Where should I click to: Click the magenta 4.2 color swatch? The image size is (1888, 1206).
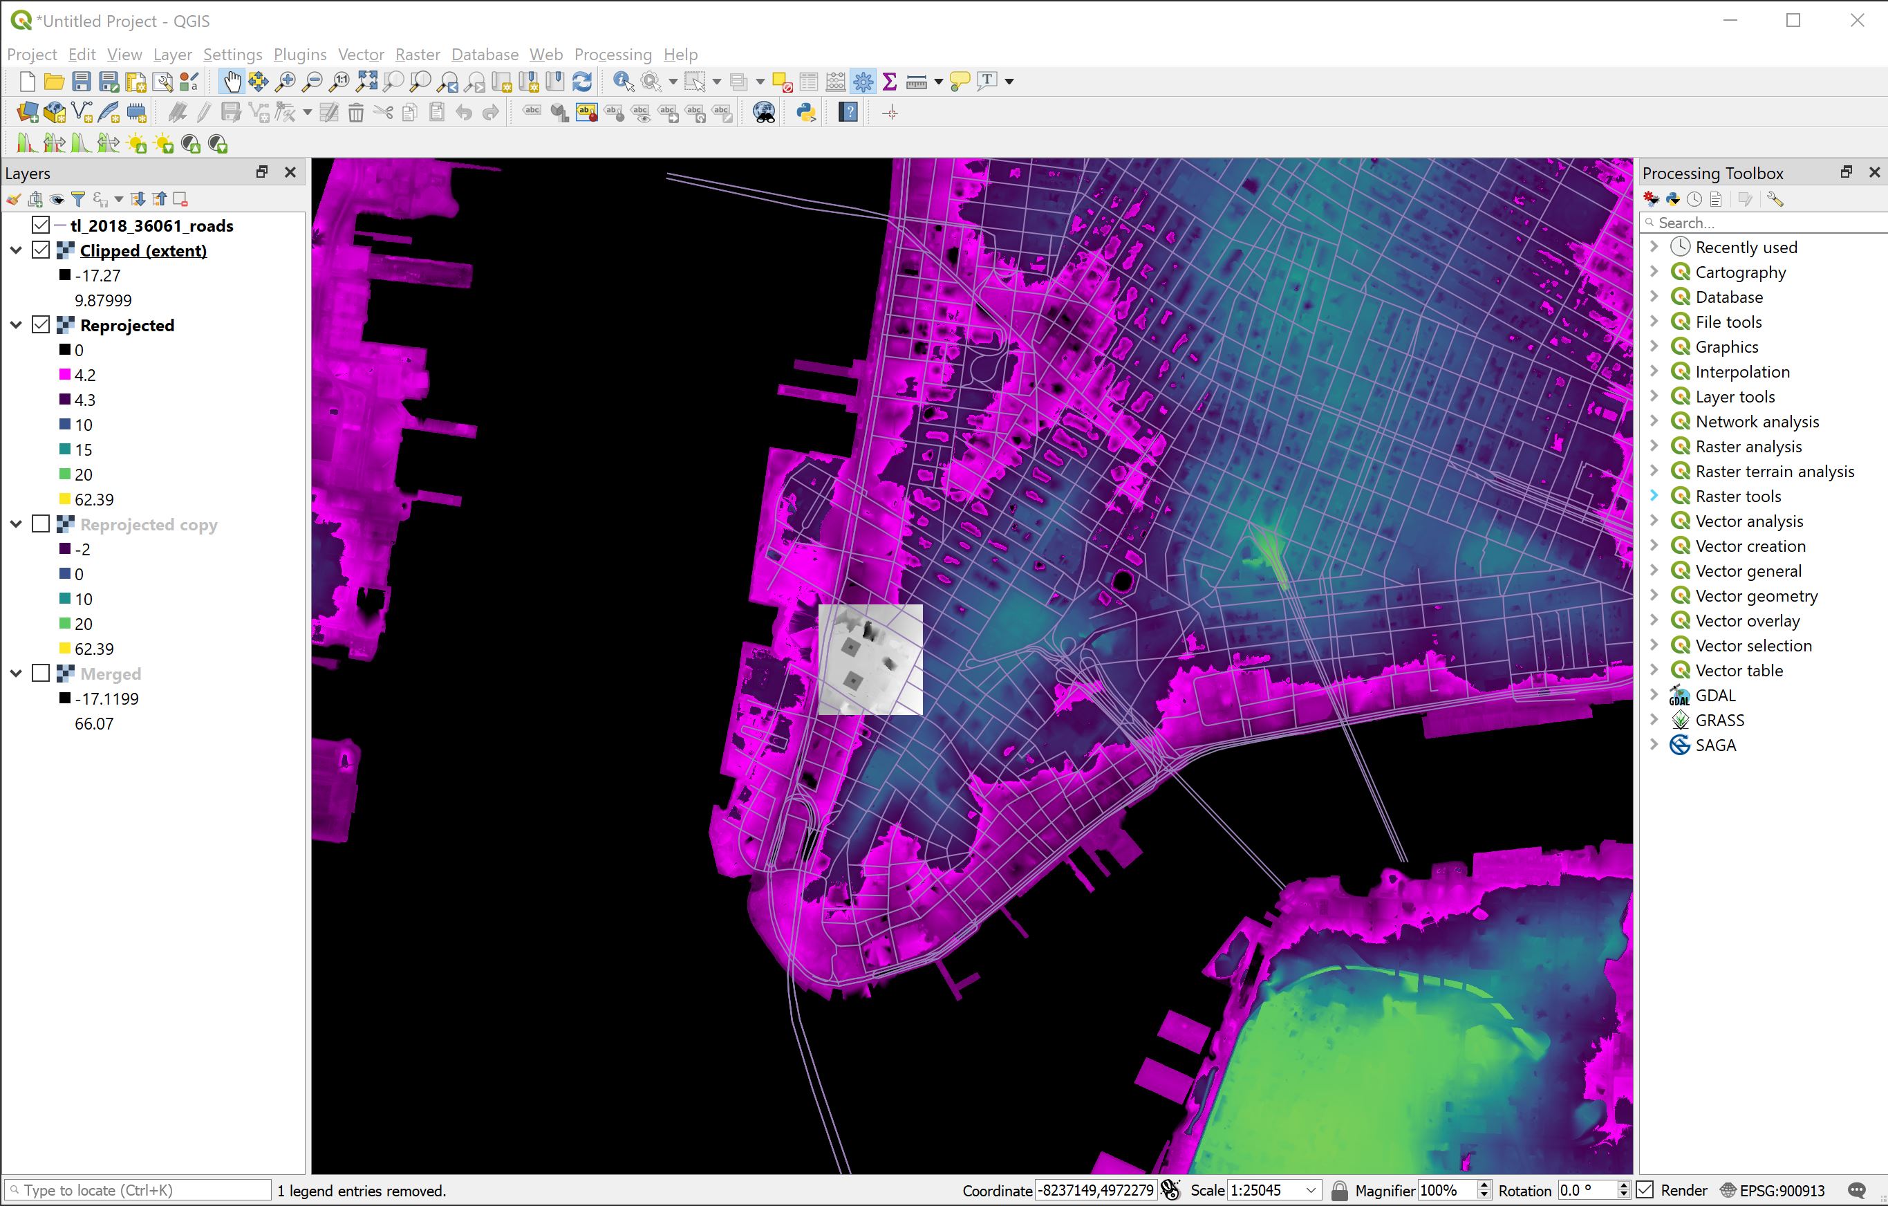64,375
